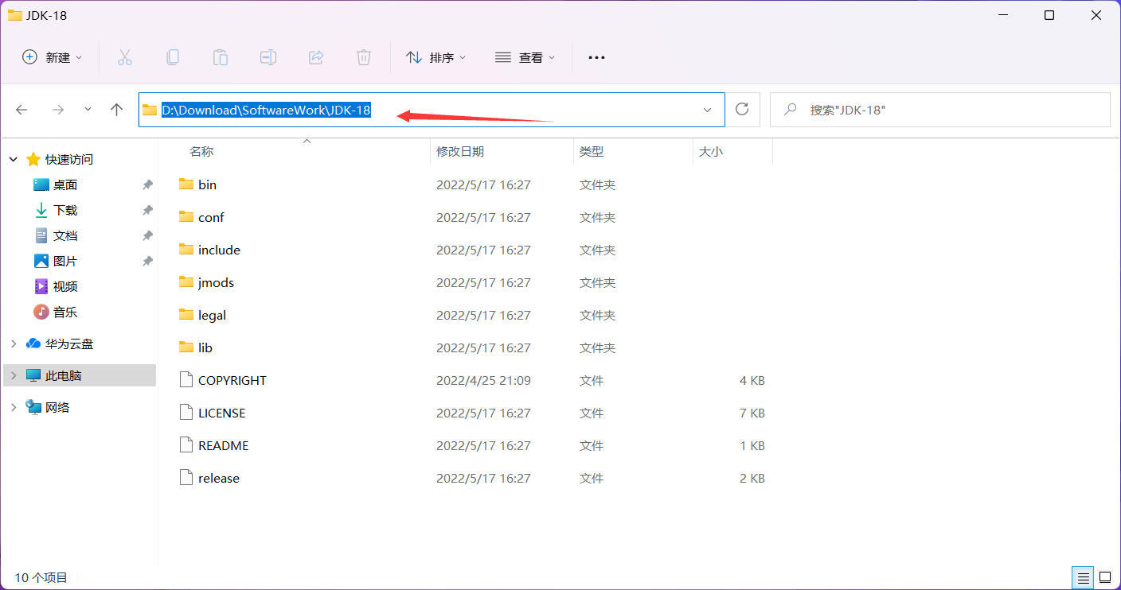Click the Rename icon in toolbar
The image size is (1121, 590).
tap(268, 57)
